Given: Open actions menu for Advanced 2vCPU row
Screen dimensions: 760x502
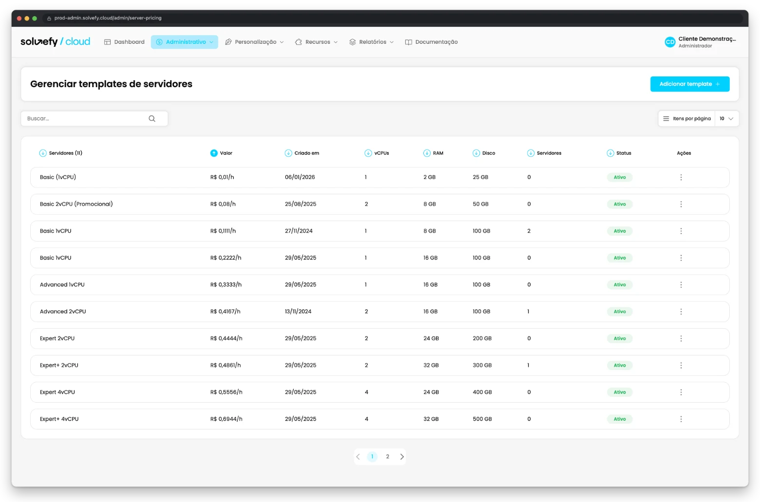Looking at the screenshot, I should (x=681, y=312).
